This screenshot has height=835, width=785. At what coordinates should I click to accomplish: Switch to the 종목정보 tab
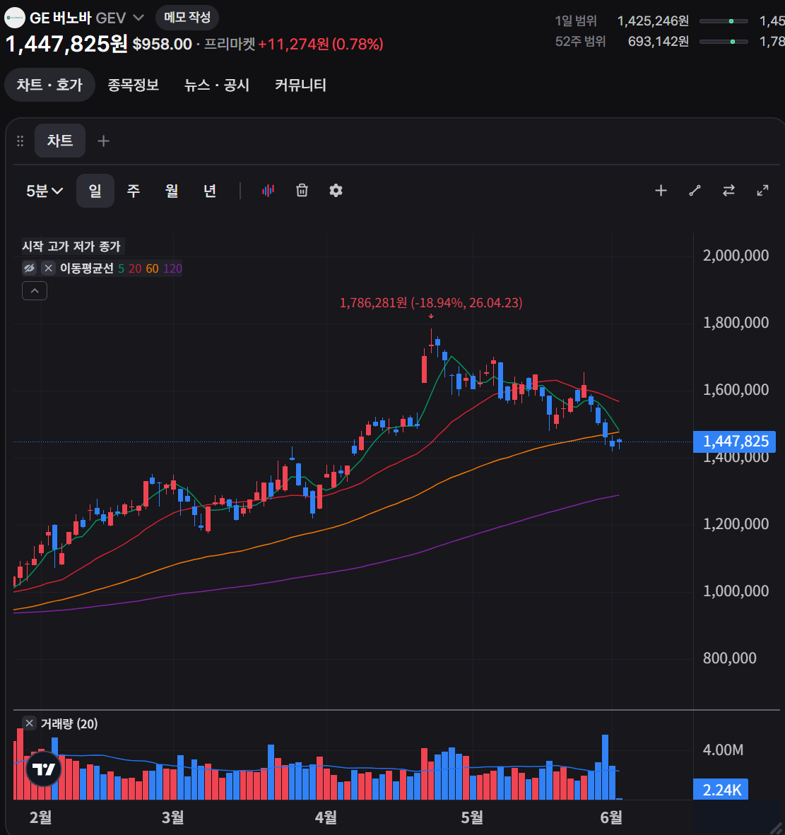[133, 85]
